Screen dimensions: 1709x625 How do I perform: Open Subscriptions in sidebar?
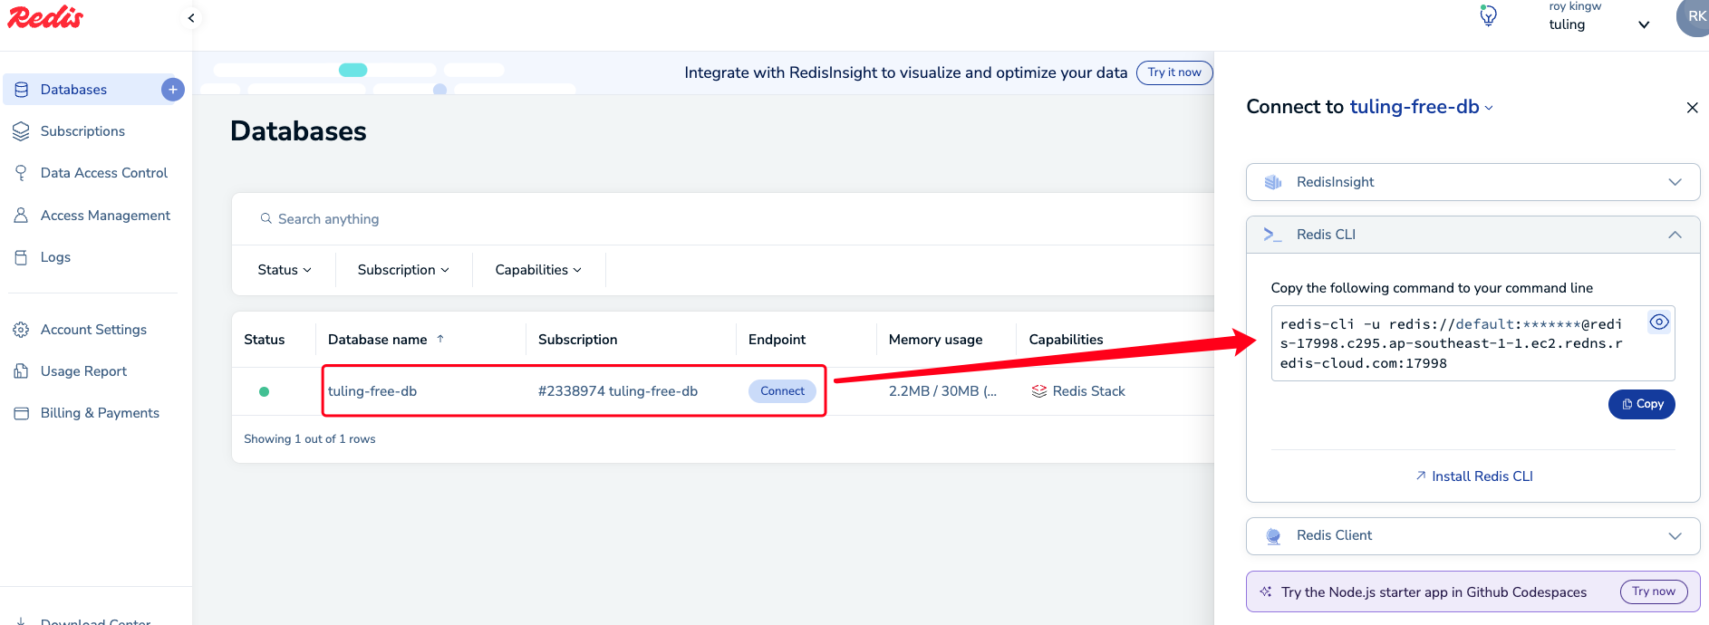click(83, 131)
